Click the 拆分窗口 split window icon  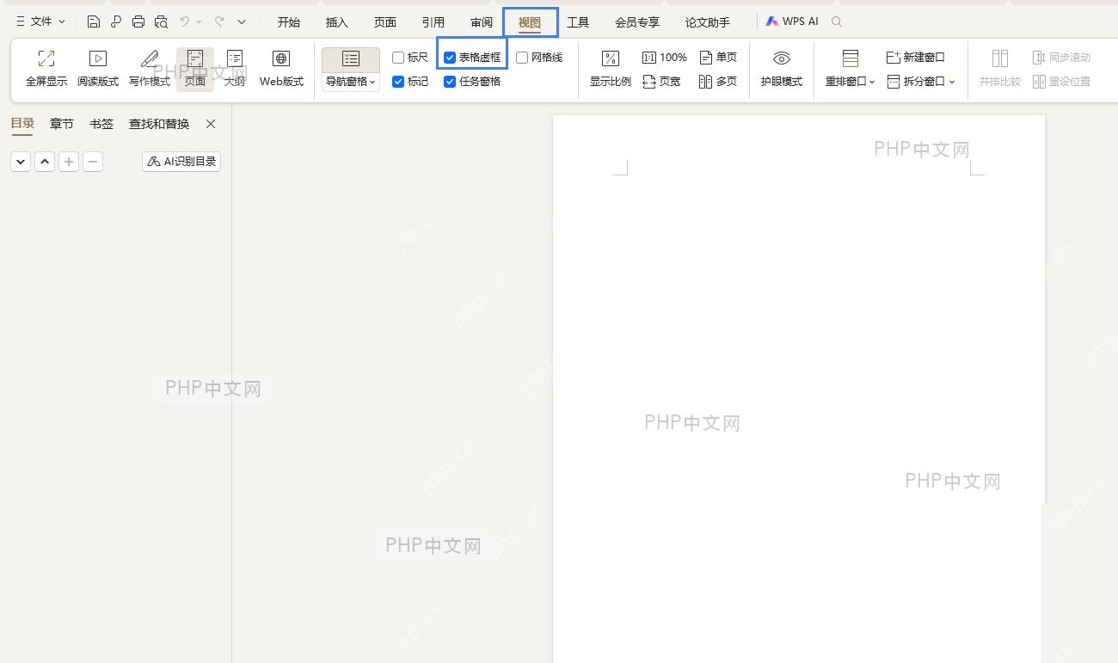click(894, 82)
